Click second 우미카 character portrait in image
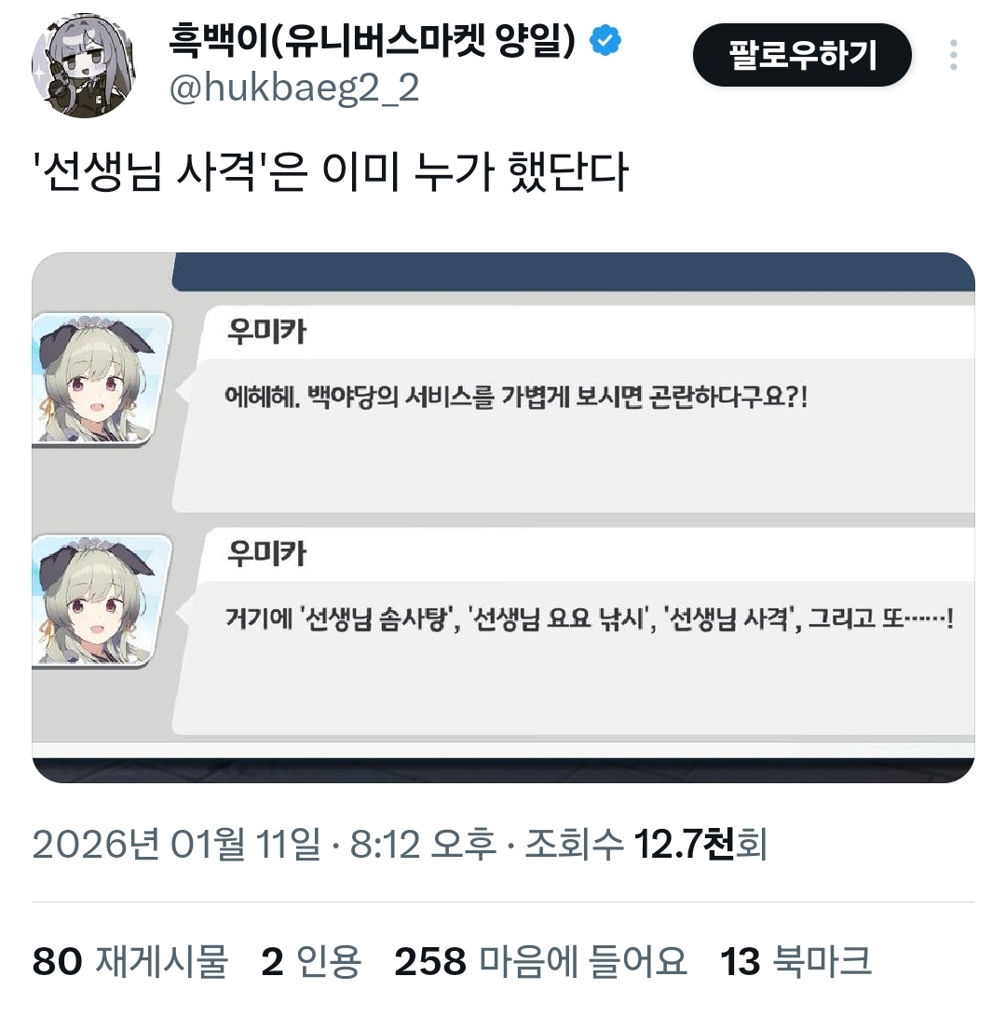This screenshot has height=1017, width=1006. [101, 602]
